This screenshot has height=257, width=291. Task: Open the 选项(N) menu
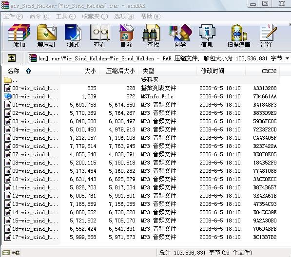pos(124,17)
